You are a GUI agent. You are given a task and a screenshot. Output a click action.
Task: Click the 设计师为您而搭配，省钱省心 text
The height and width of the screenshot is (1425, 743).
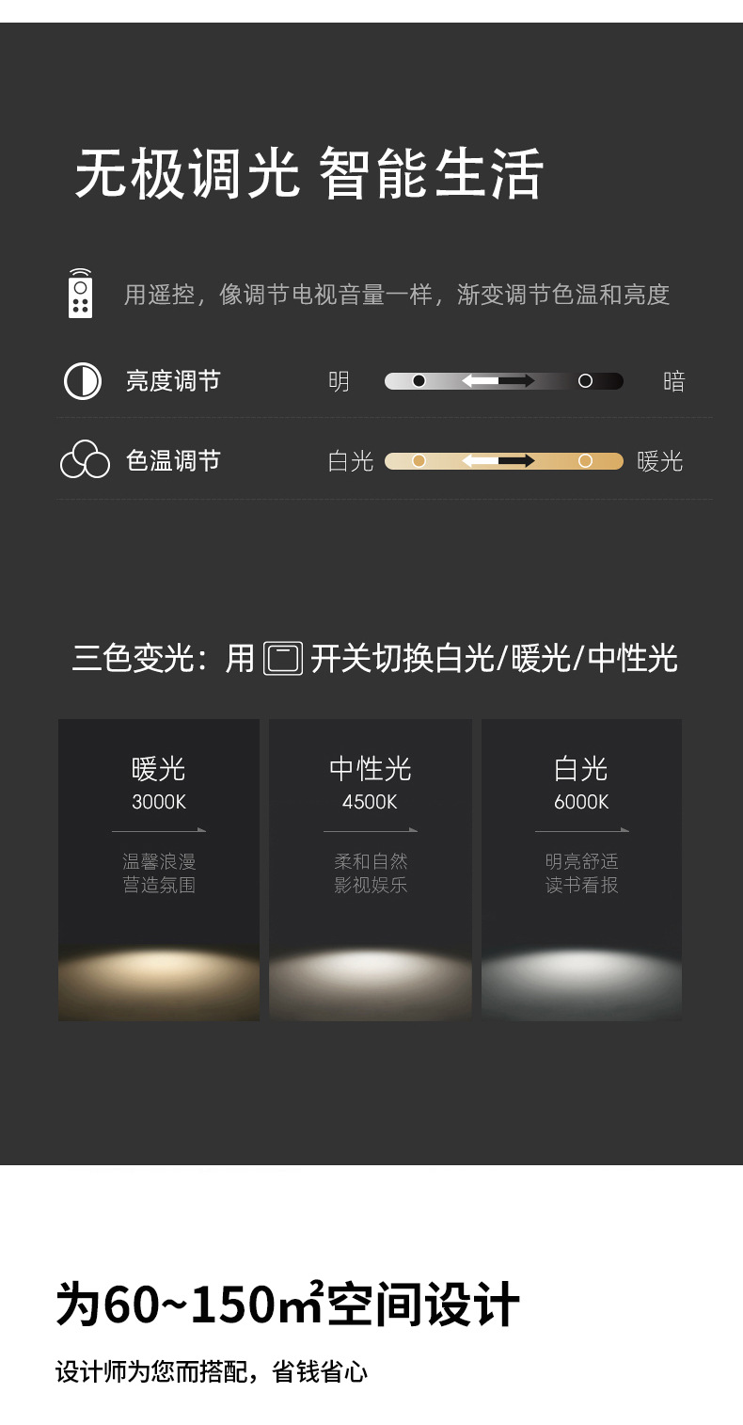click(x=212, y=1372)
